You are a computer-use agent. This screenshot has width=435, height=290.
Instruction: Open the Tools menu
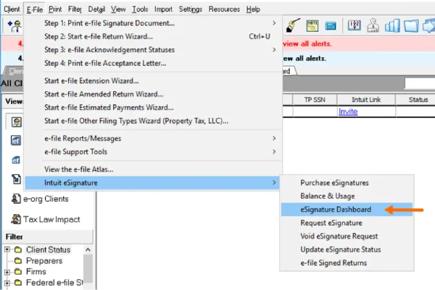(x=140, y=9)
